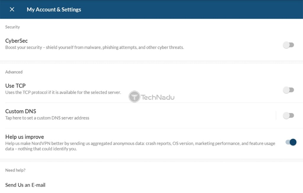Screen dimensions: 303x193
Task: Toggle the Custom DNS switch
Action: pyautogui.click(x=288, y=115)
